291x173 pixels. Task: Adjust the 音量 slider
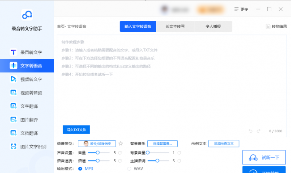coord(99,152)
